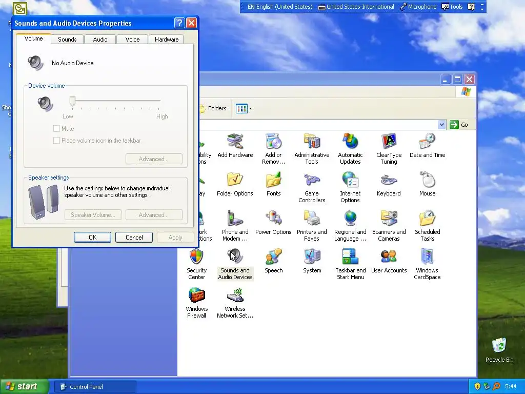Open the System applet icon
The width and height of the screenshot is (525, 394).
click(x=312, y=261)
